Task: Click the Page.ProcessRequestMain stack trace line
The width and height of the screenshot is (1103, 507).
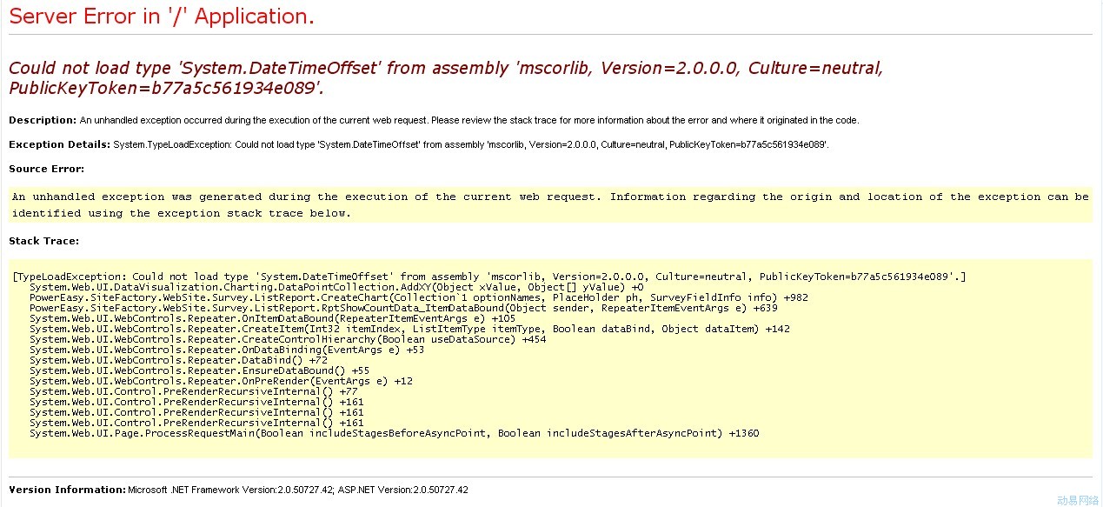Action: pyautogui.click(x=394, y=433)
